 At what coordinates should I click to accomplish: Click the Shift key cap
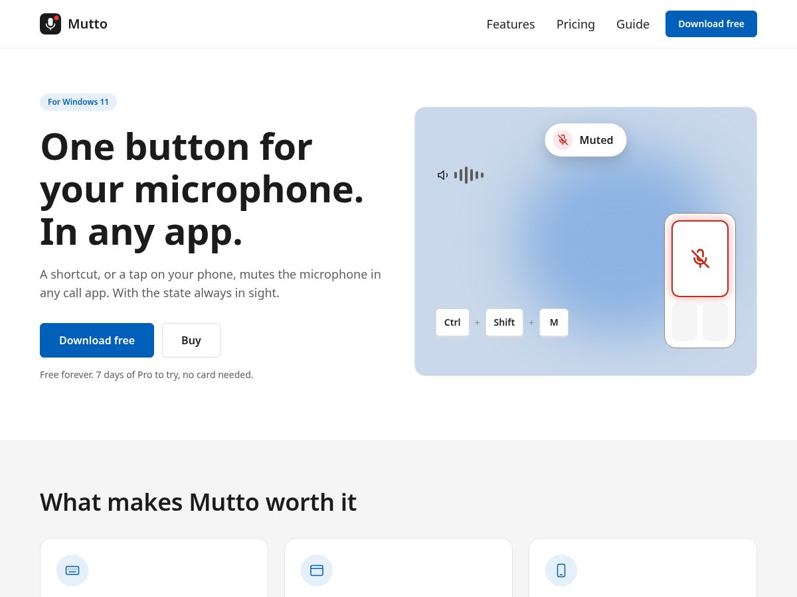(504, 322)
